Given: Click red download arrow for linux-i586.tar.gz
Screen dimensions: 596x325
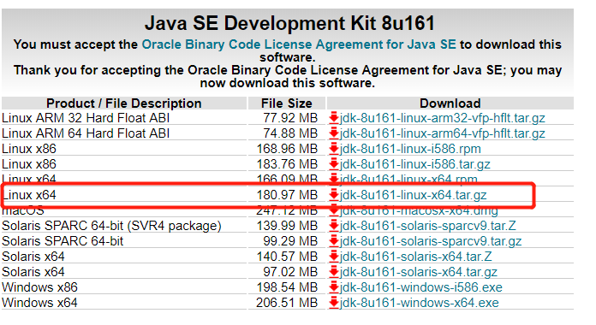Looking at the screenshot, I should 334,164.
